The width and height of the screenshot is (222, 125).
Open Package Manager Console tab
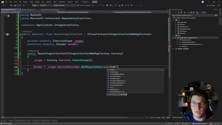pyautogui.click(x=23, y=120)
